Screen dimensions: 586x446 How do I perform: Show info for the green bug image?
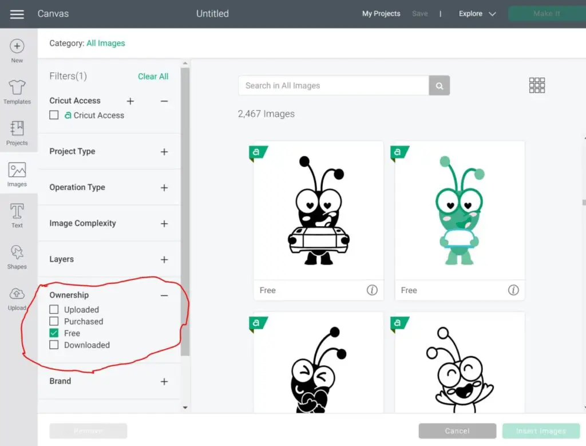(x=513, y=290)
